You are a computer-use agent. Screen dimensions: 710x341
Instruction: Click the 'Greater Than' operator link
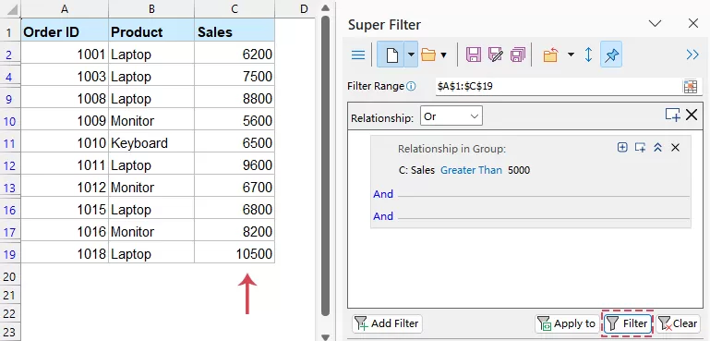coord(472,170)
